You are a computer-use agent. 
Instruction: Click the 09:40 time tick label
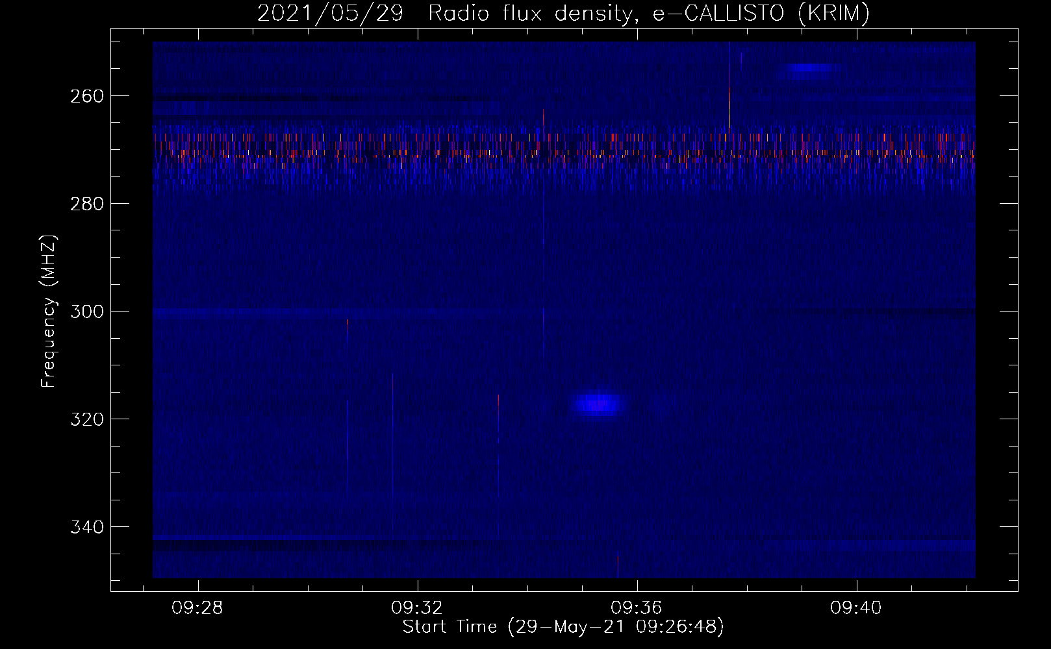tap(857, 608)
